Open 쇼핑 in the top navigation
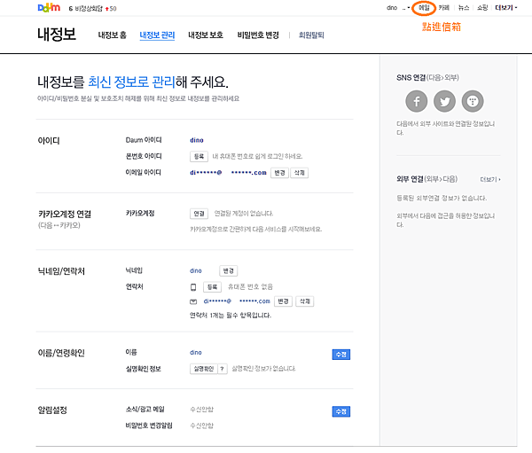The height and width of the screenshot is (453, 532). (x=482, y=8)
